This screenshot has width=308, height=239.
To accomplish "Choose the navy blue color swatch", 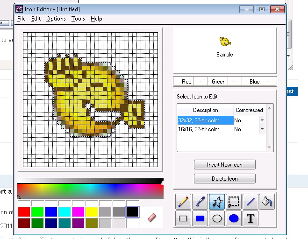I will pos(51,223).
